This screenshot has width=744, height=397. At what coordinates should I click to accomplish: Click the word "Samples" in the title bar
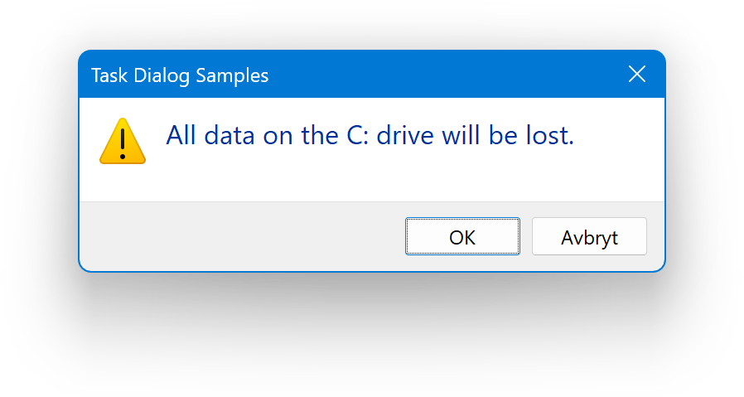point(234,76)
